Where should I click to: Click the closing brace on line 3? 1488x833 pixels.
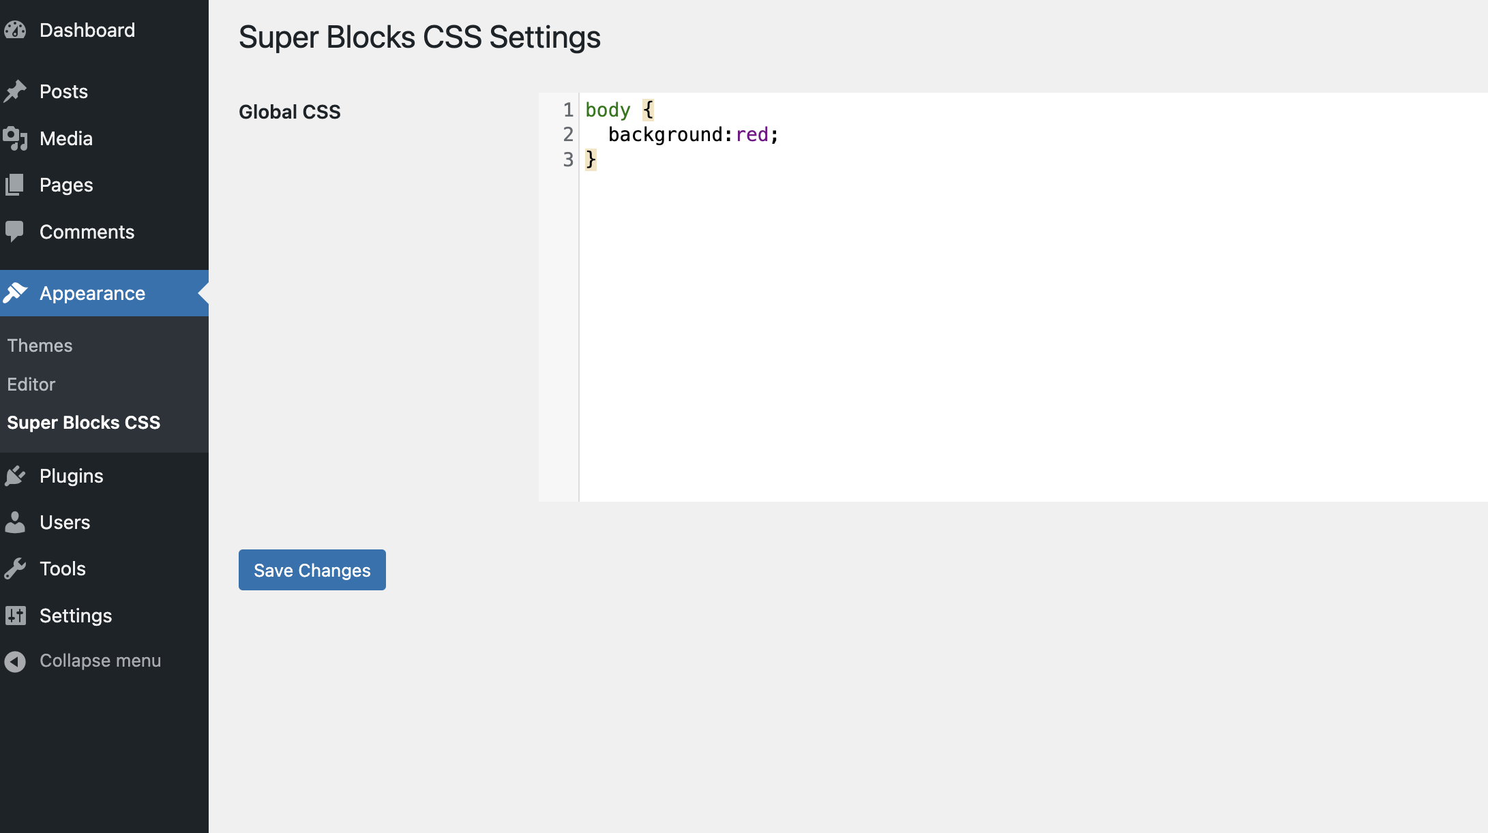(x=591, y=160)
